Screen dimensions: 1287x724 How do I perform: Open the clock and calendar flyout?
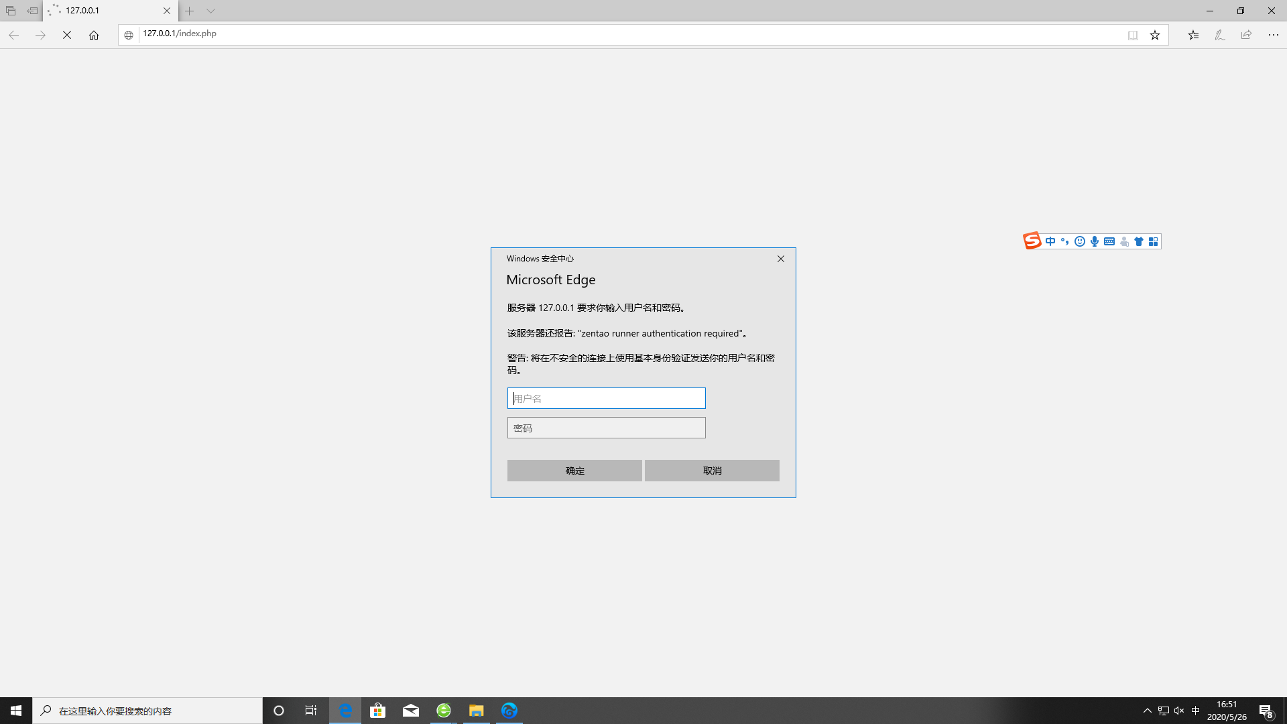[1227, 711]
